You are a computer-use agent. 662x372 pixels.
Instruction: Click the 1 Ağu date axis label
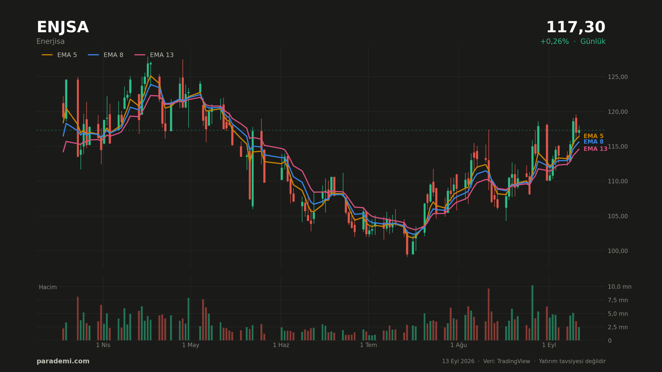pos(458,345)
